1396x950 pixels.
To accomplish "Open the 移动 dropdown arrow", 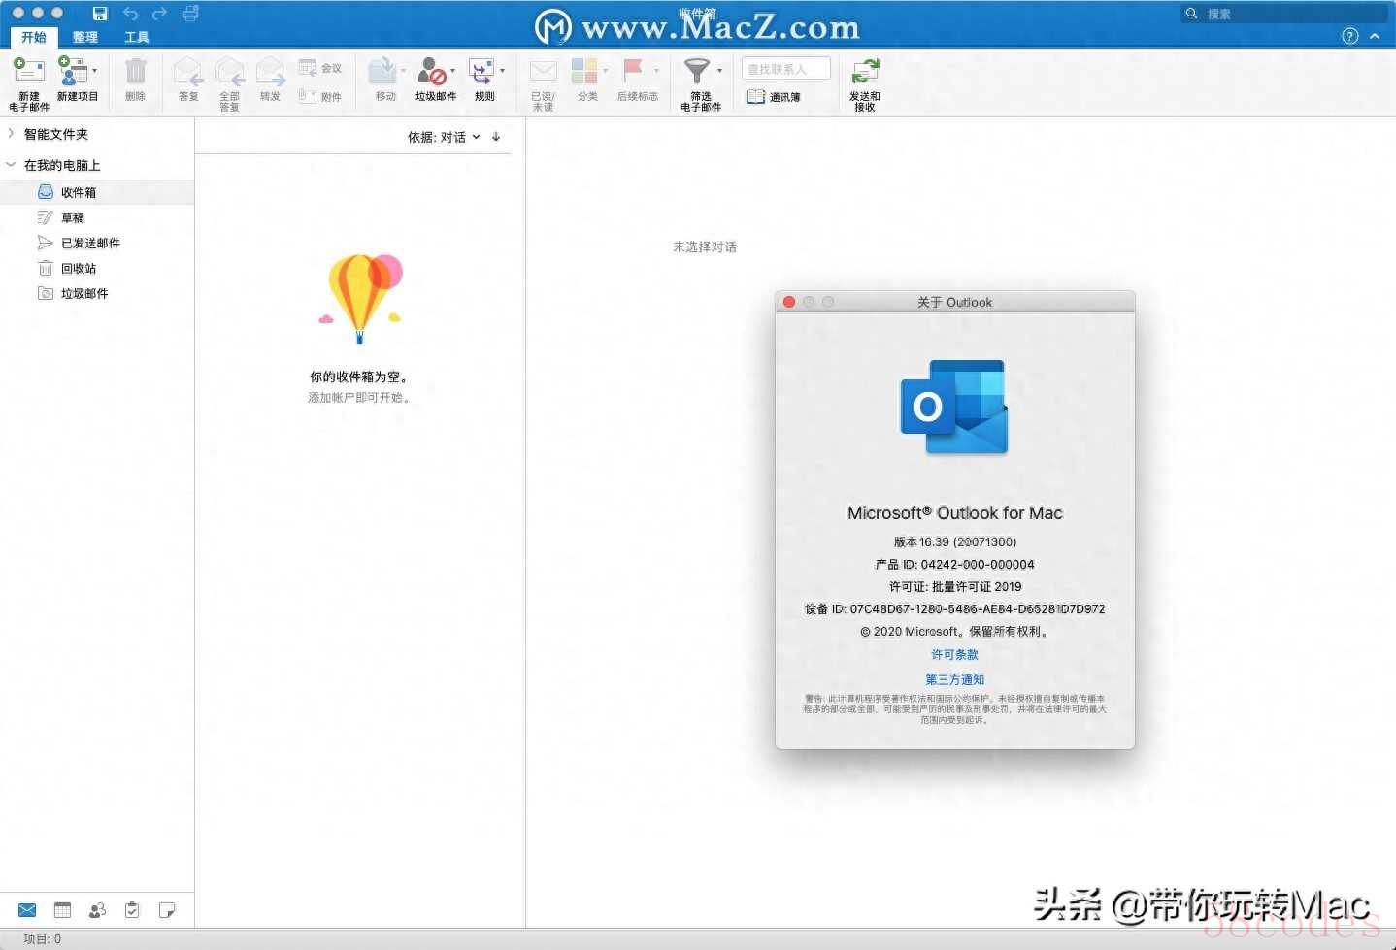I will click(403, 71).
